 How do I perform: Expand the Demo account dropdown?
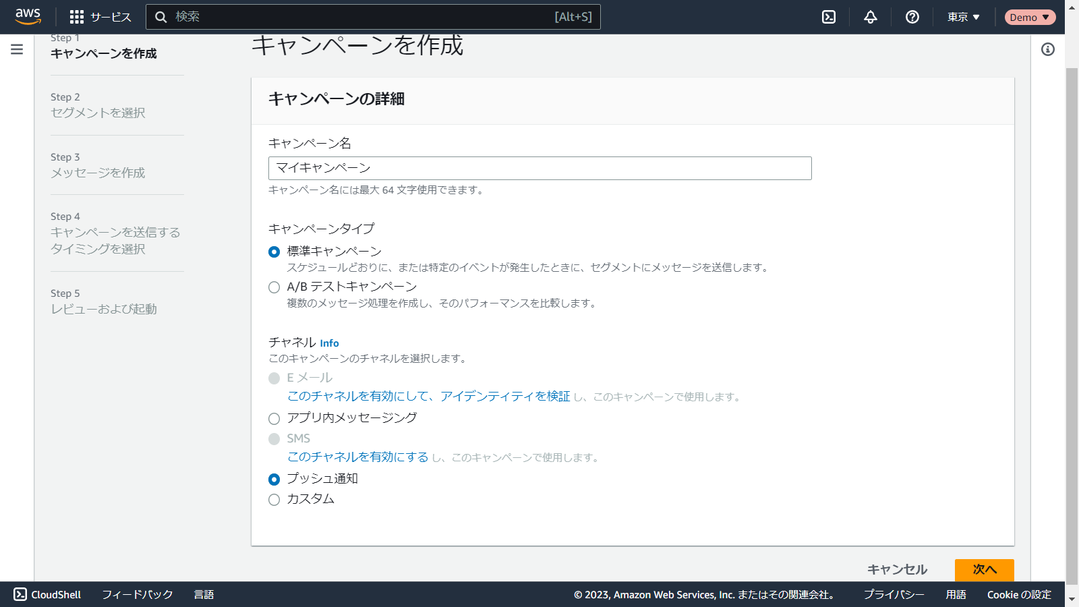tap(1029, 17)
